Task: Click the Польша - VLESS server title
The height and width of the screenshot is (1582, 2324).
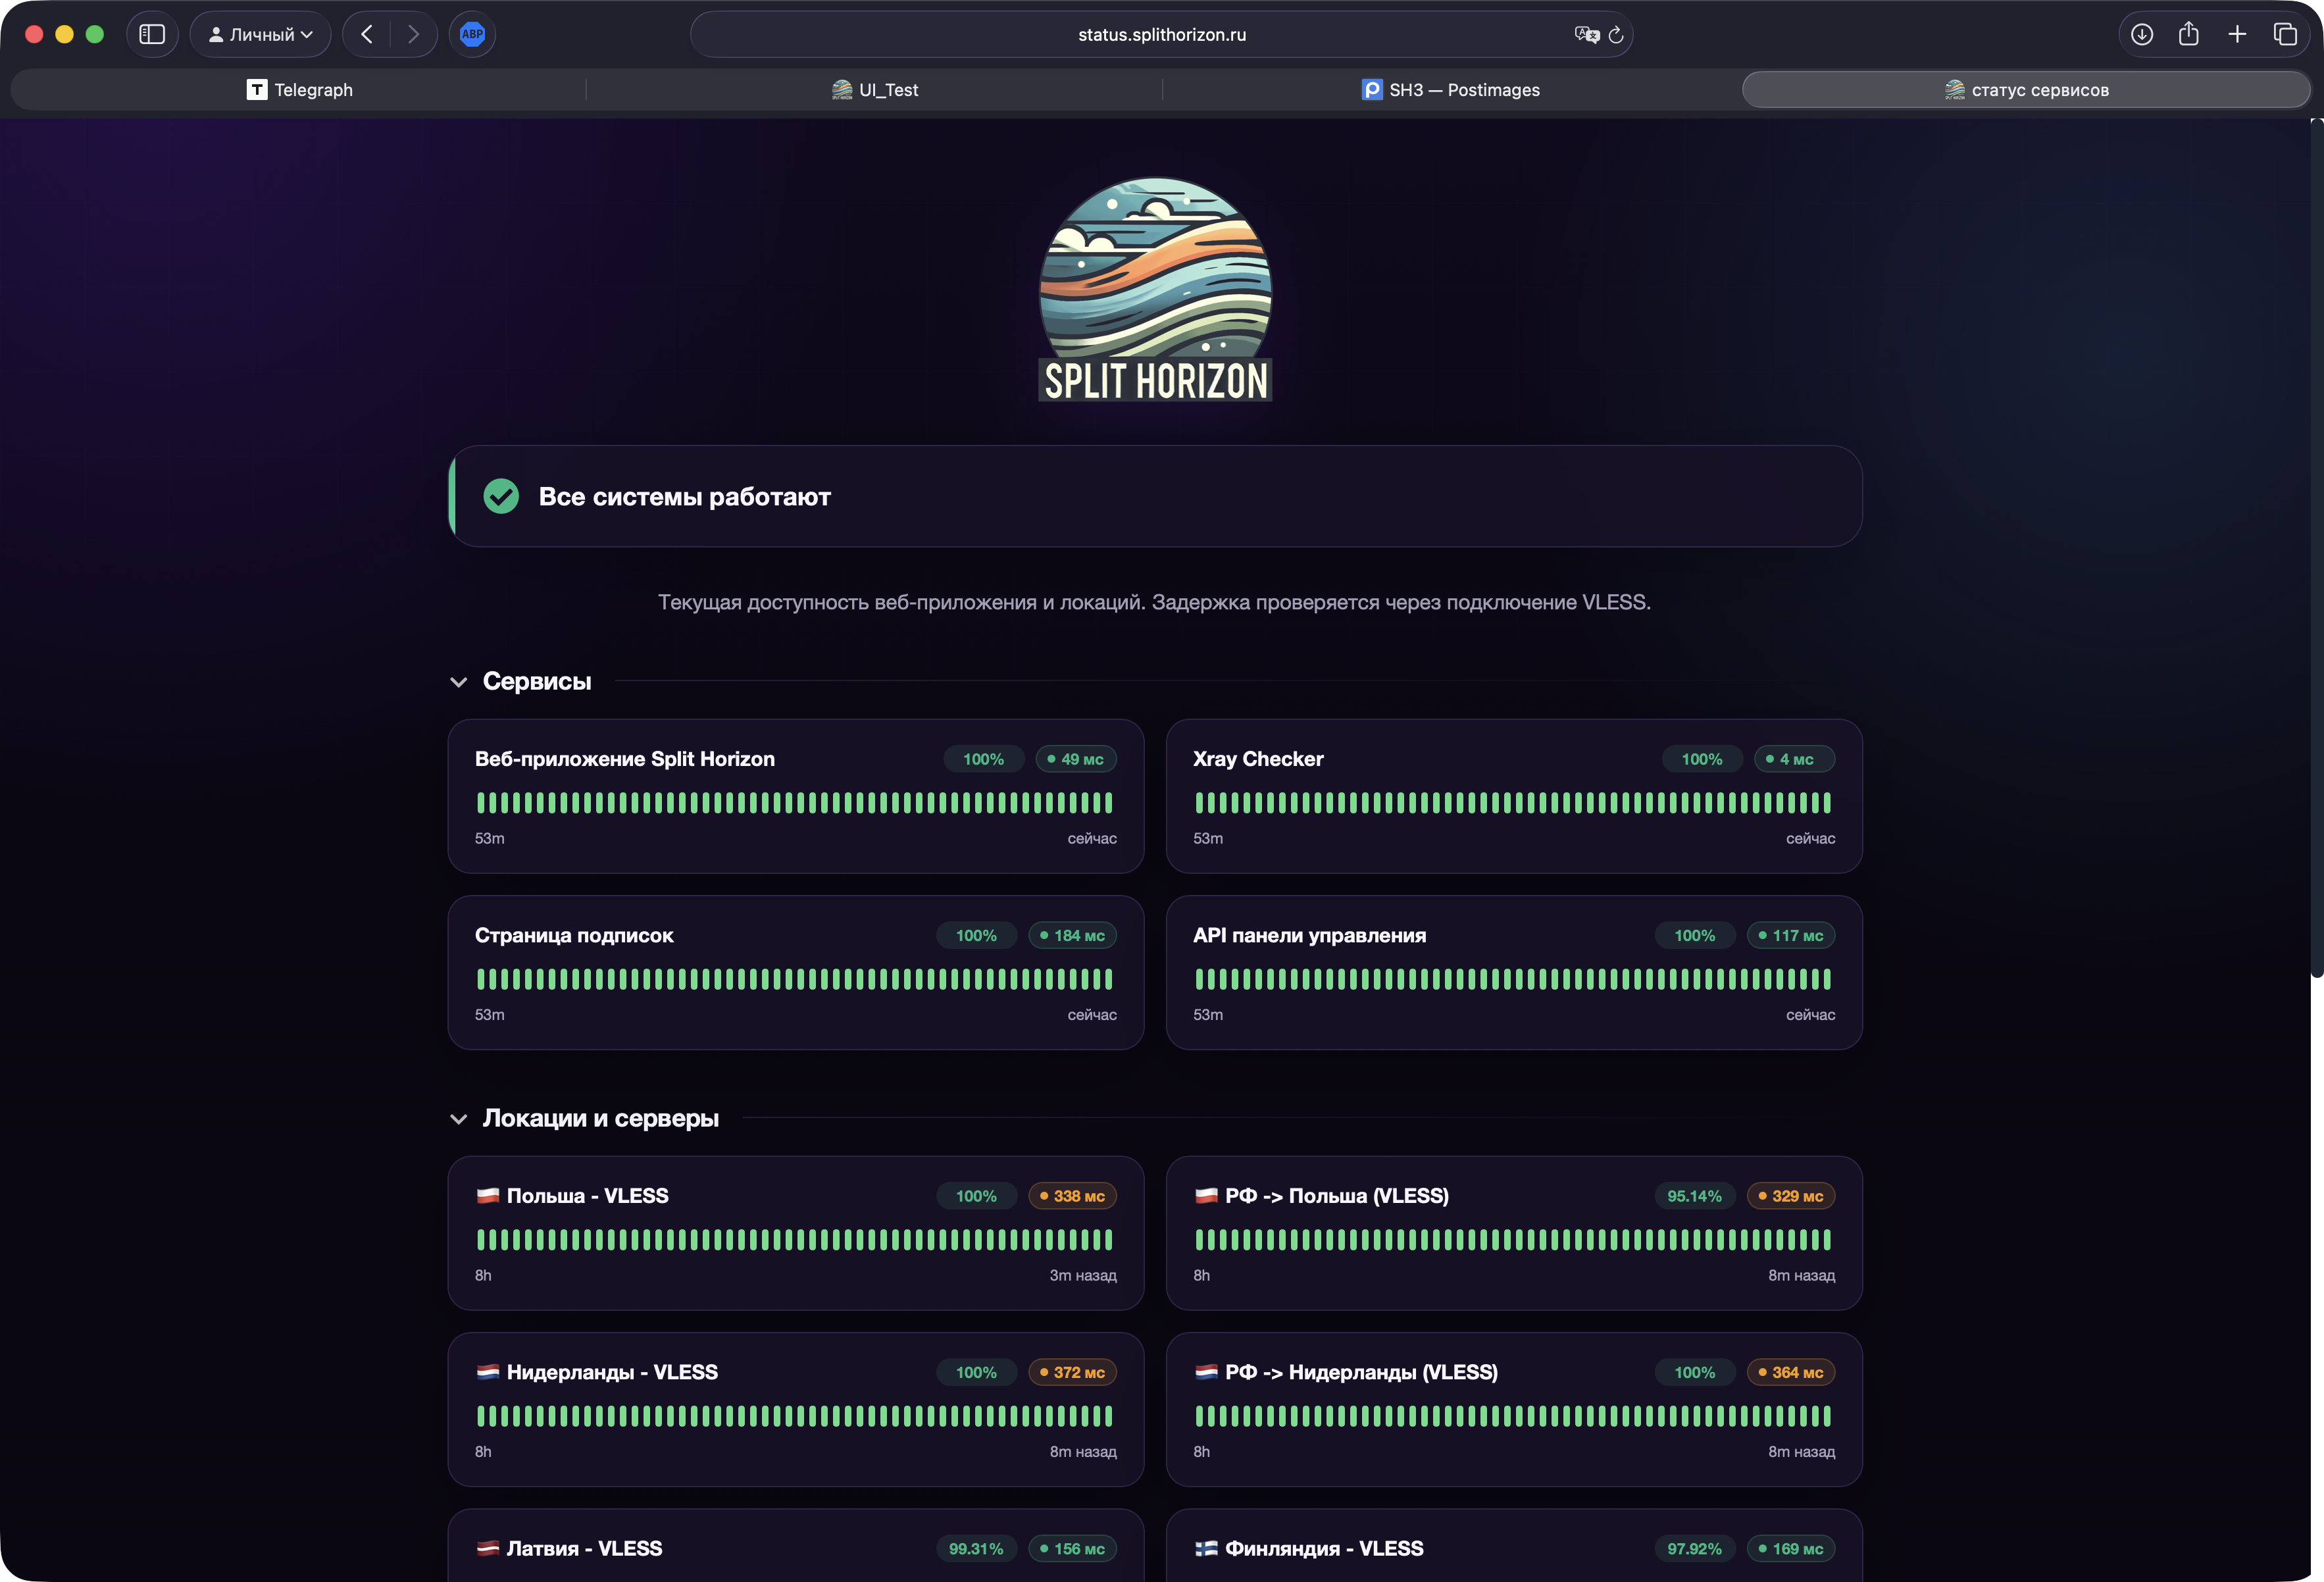Action: (587, 1196)
